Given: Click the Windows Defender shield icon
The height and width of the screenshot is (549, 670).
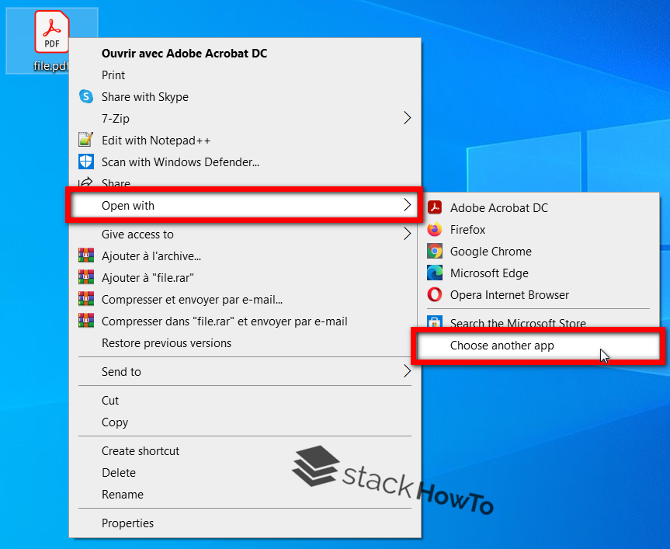Looking at the screenshot, I should pos(86,162).
